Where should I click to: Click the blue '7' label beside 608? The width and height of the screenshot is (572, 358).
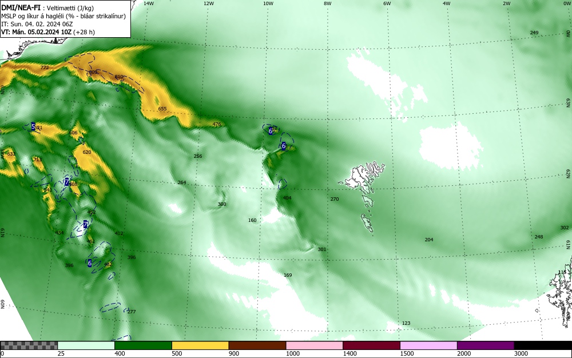67,182
